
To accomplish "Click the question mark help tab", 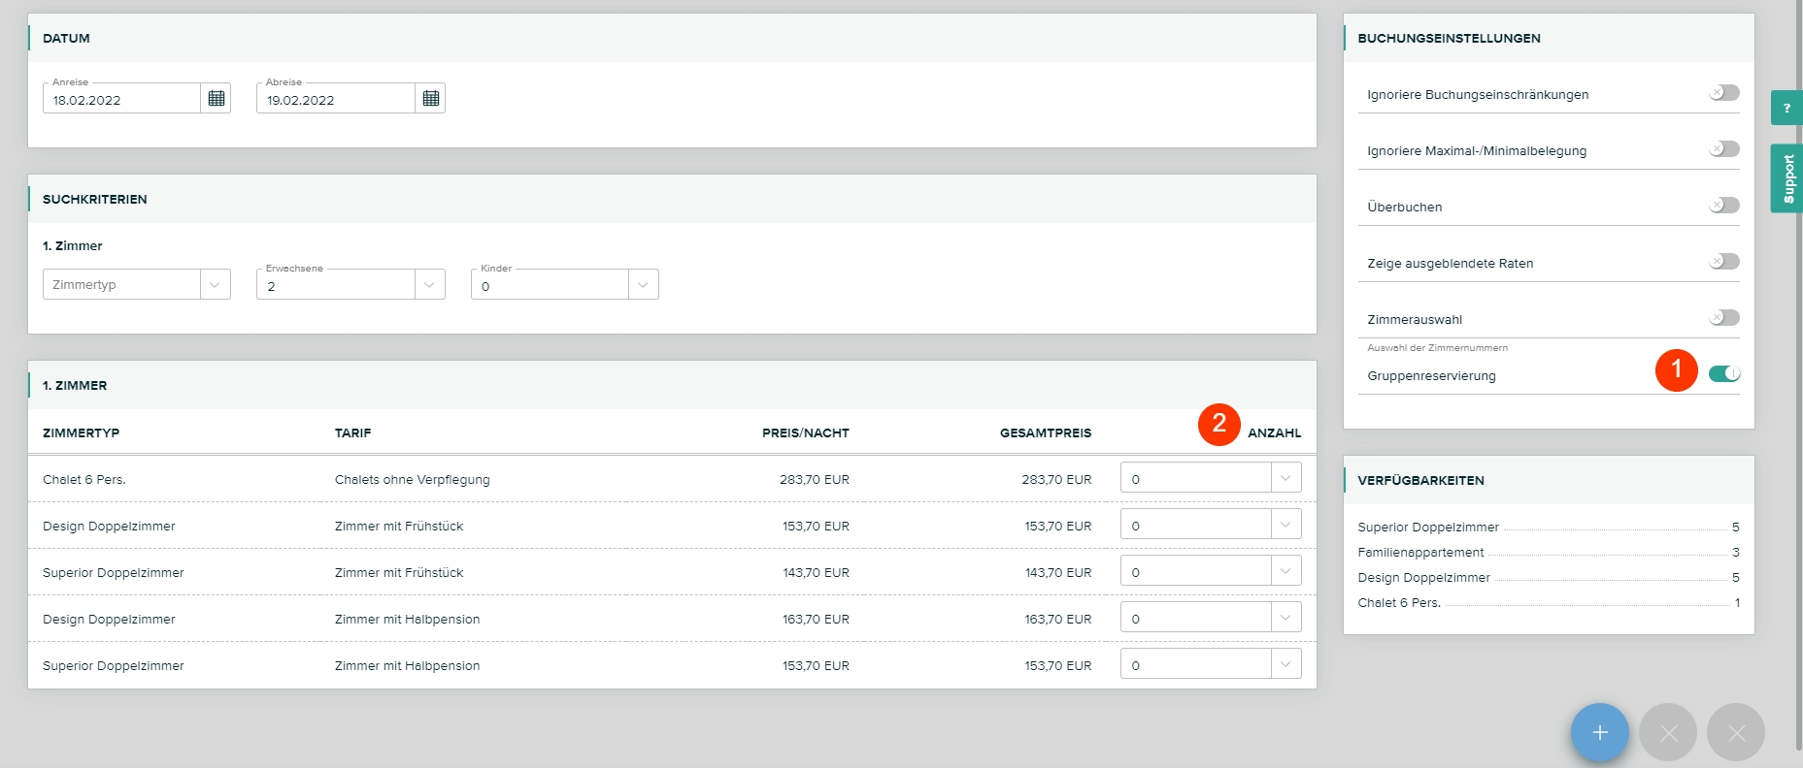I will pyautogui.click(x=1786, y=108).
